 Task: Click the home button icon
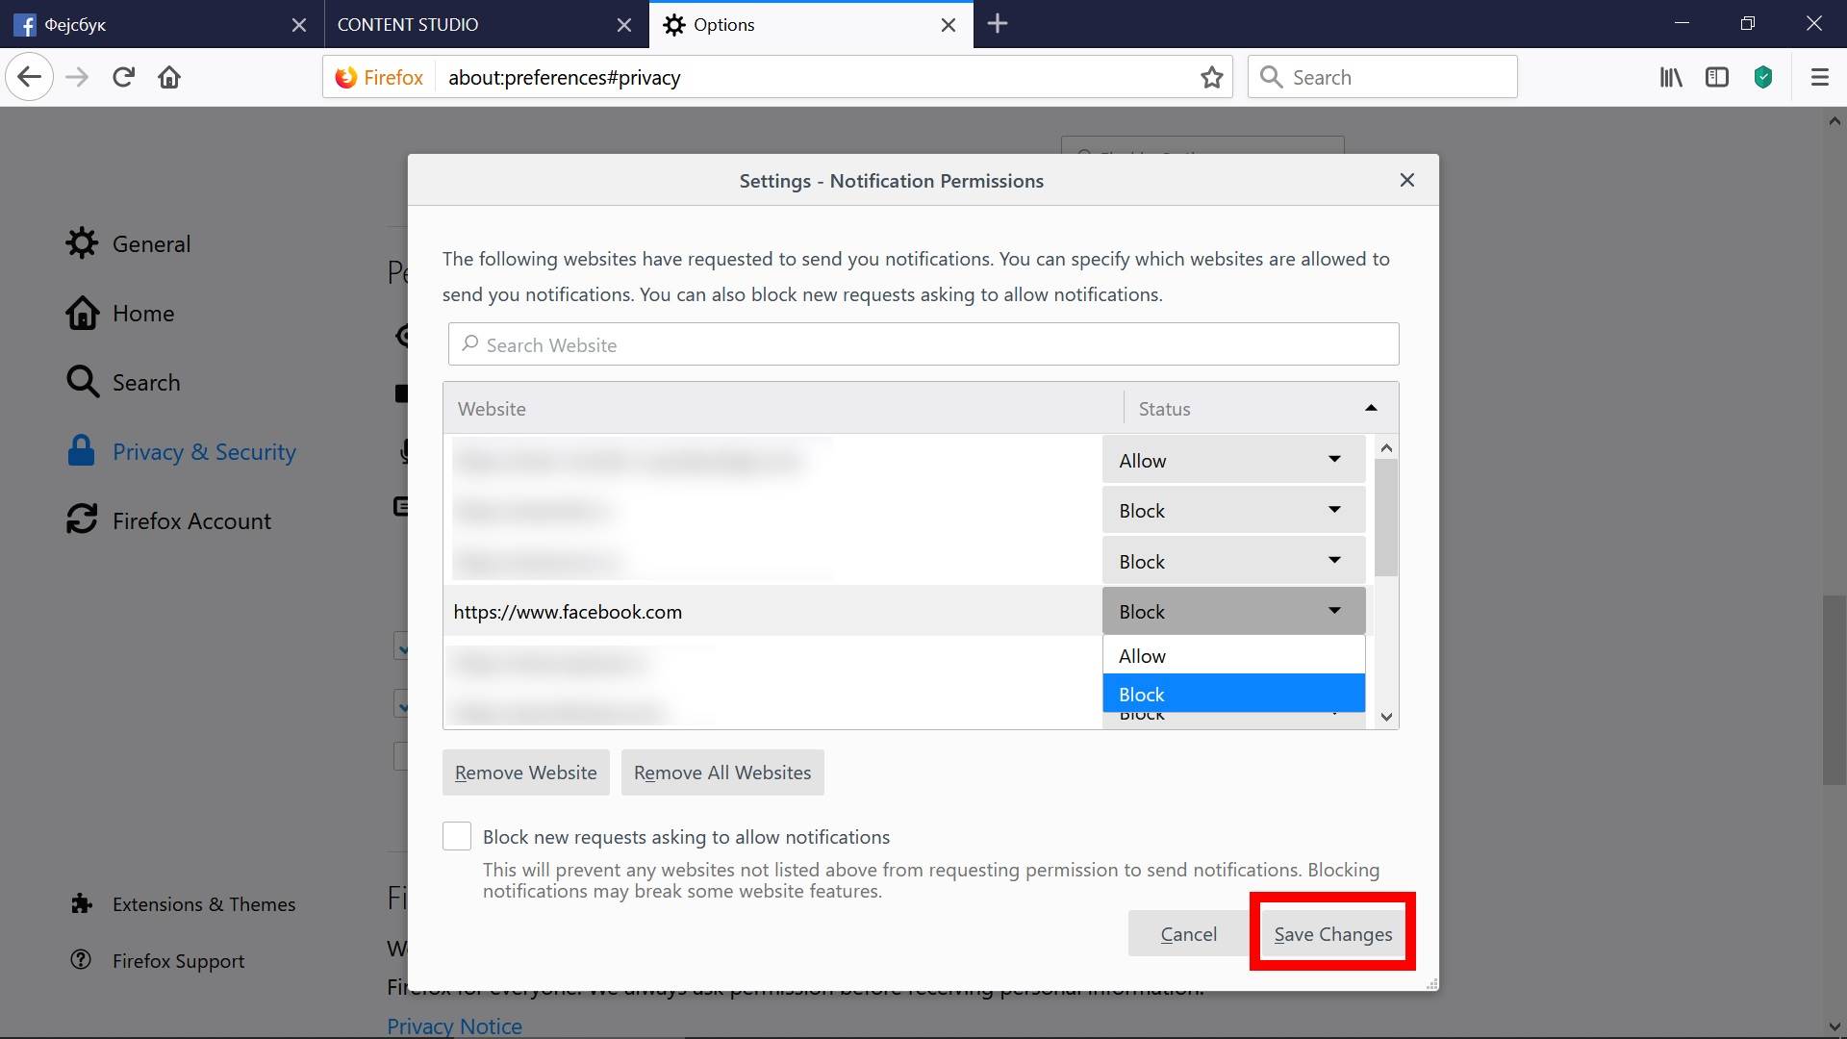point(169,77)
